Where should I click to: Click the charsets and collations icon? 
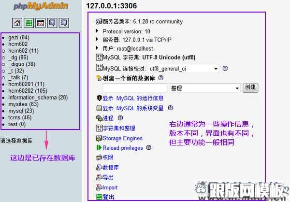click(99, 128)
